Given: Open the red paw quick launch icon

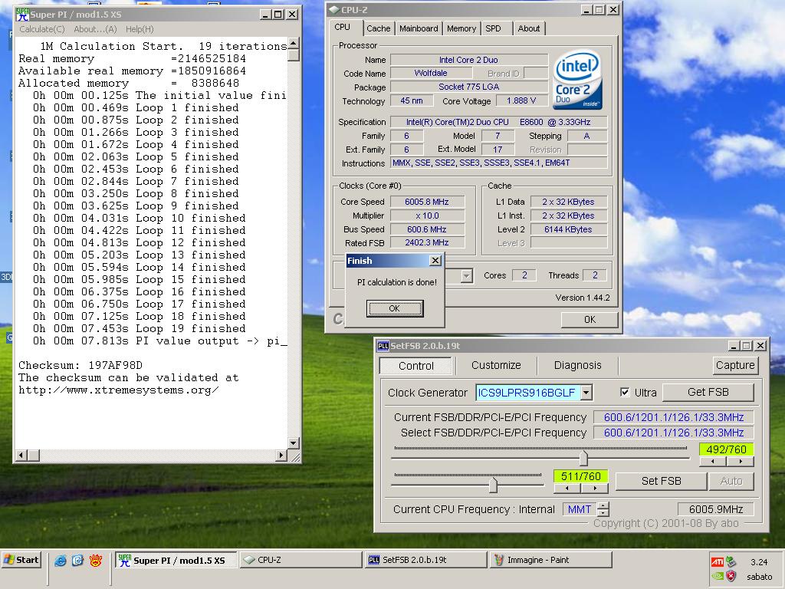Looking at the screenshot, I should (x=96, y=560).
